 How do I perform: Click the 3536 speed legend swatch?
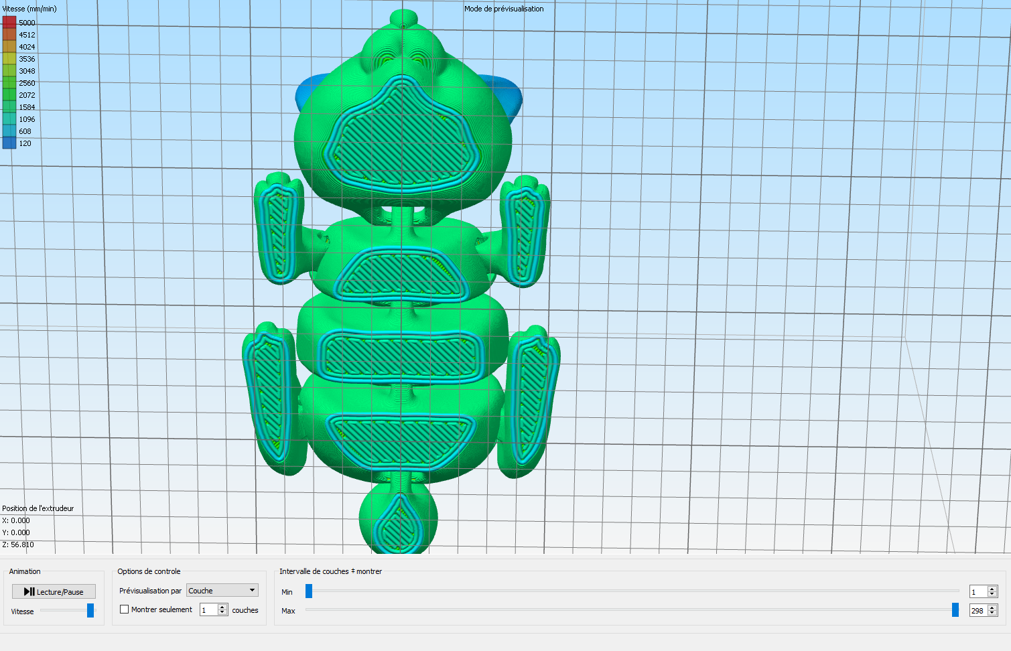tap(9, 58)
